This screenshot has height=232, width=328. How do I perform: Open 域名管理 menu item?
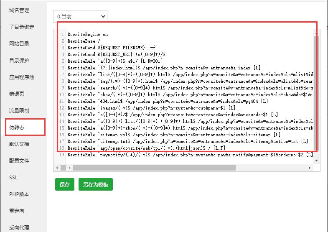point(19,10)
